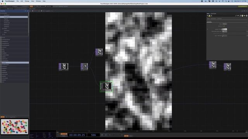
Task: Click the jelly beans image preview thumbnail
Action: click(15, 127)
